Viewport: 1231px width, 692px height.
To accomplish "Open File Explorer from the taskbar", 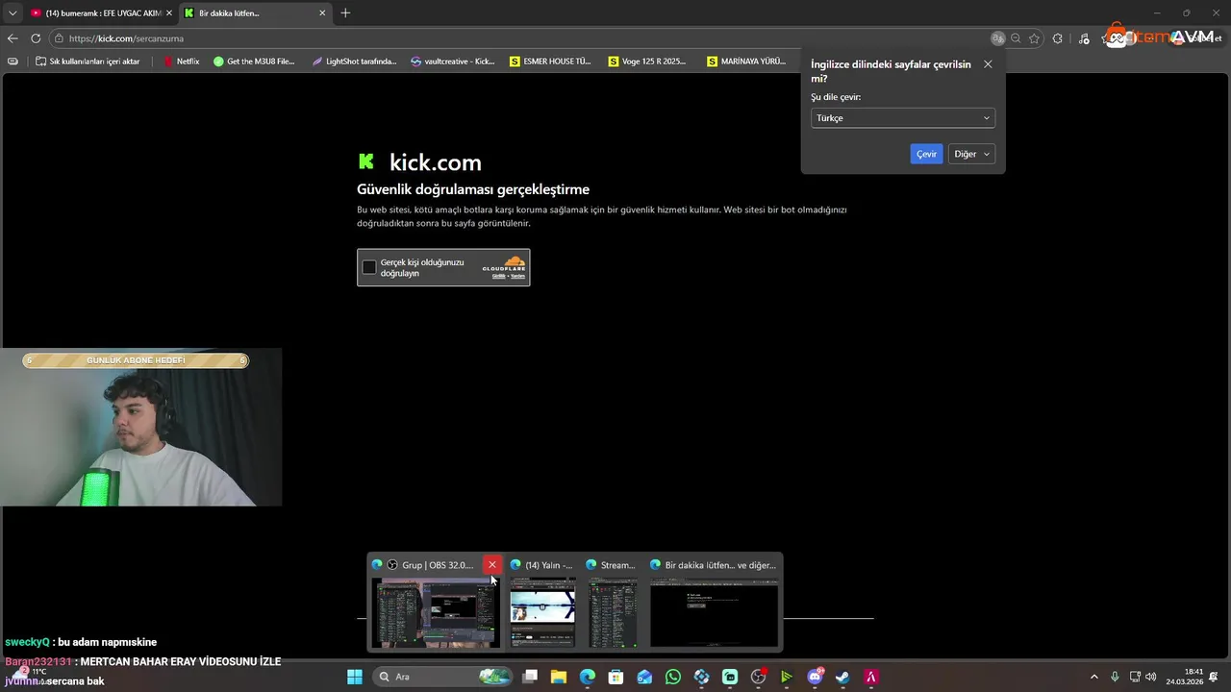I will pos(559,677).
